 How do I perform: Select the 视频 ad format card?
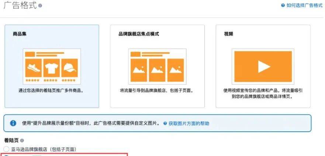pos(263,66)
